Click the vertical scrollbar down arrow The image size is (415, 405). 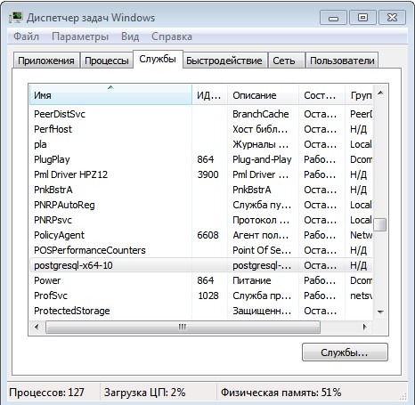pyautogui.click(x=380, y=312)
